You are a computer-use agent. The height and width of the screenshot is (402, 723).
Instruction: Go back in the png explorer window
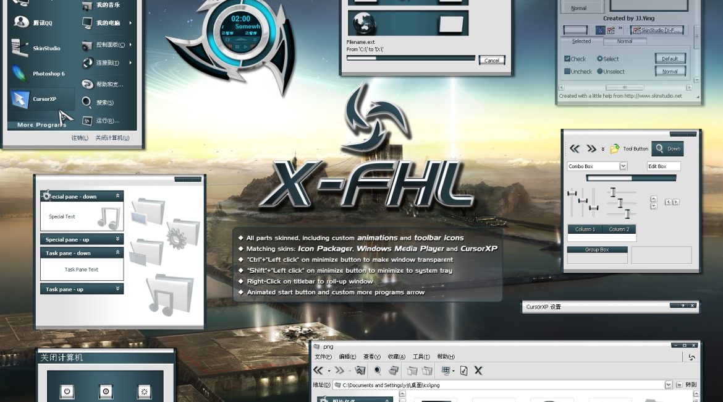coord(319,370)
